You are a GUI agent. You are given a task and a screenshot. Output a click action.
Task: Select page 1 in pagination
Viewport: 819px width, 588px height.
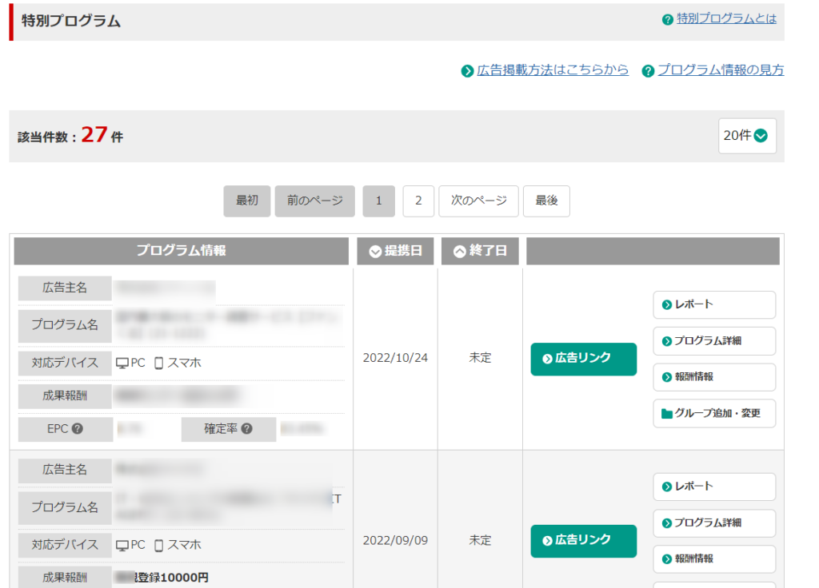click(378, 201)
